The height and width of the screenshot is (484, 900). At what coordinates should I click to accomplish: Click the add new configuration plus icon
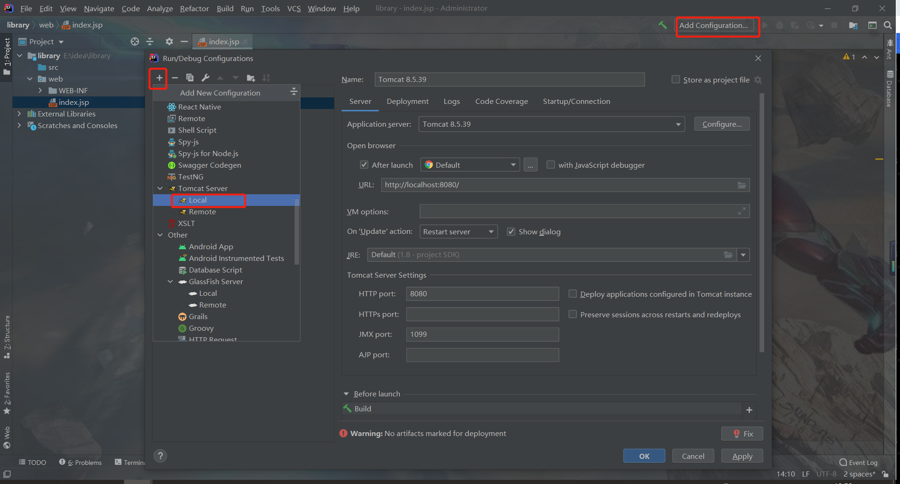[159, 78]
